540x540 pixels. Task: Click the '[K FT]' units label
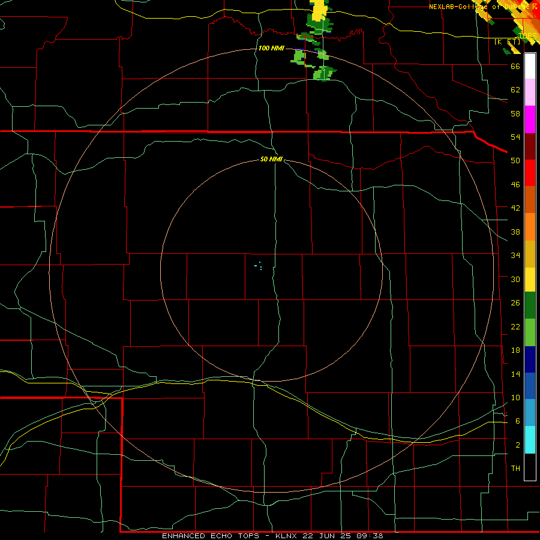tap(508, 41)
